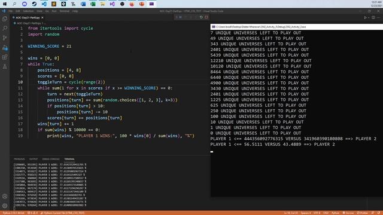383x215 pixels.
Task: Start Go Live server from status bar
Action: 348,213
